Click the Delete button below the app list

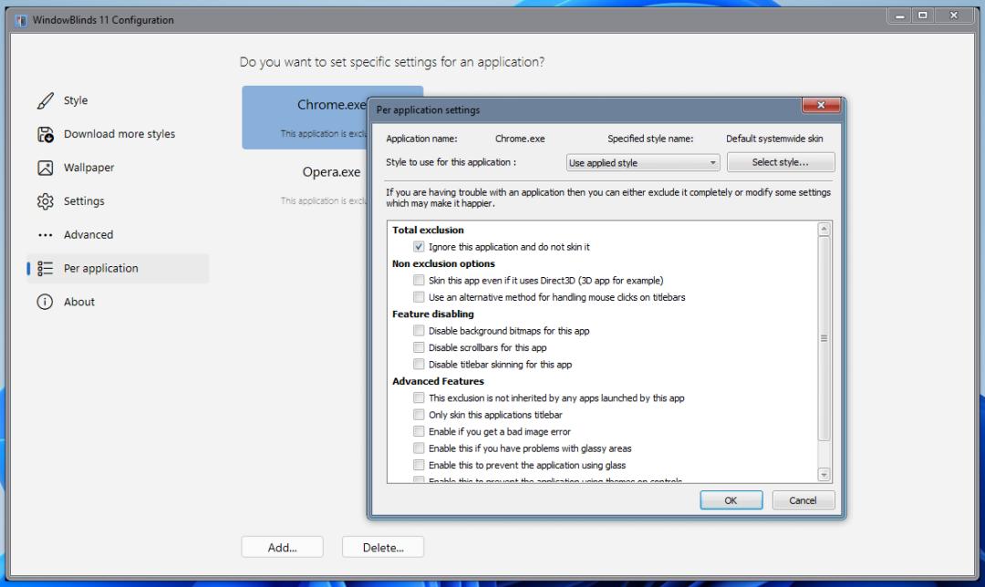tap(382, 546)
